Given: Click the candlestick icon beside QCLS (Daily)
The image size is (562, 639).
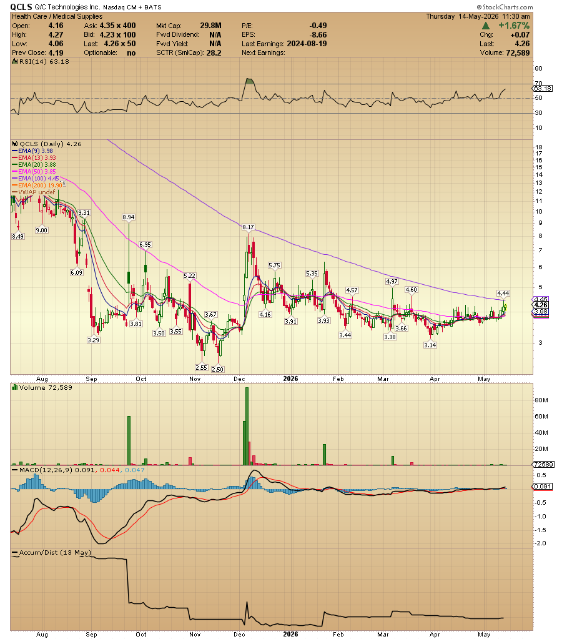Looking at the screenshot, I should point(14,144).
